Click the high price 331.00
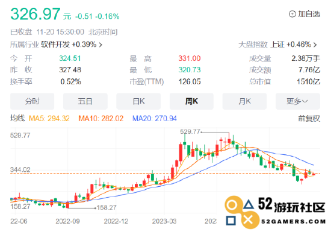Image resolution: width=331 pixels, height=232 pixels. [x=190, y=58]
